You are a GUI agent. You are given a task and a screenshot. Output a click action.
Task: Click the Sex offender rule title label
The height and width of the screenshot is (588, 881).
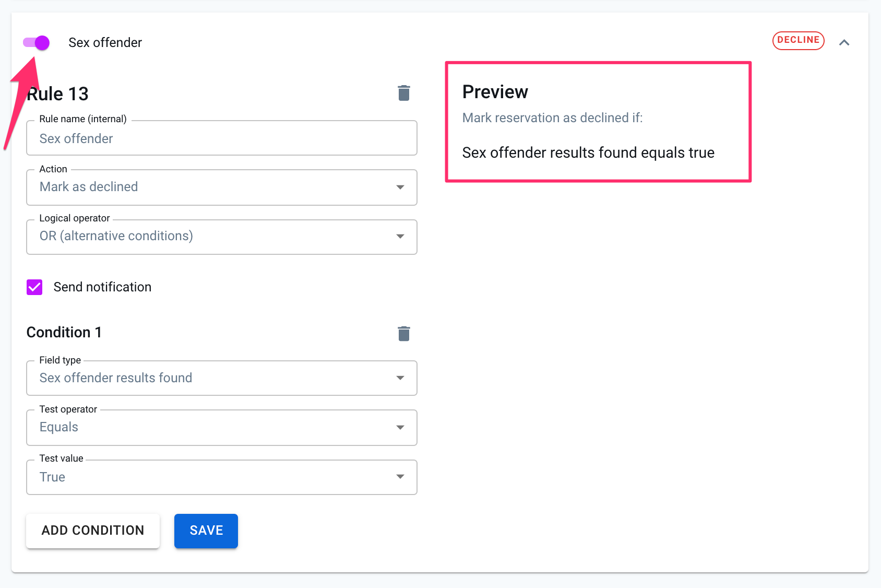105,42
